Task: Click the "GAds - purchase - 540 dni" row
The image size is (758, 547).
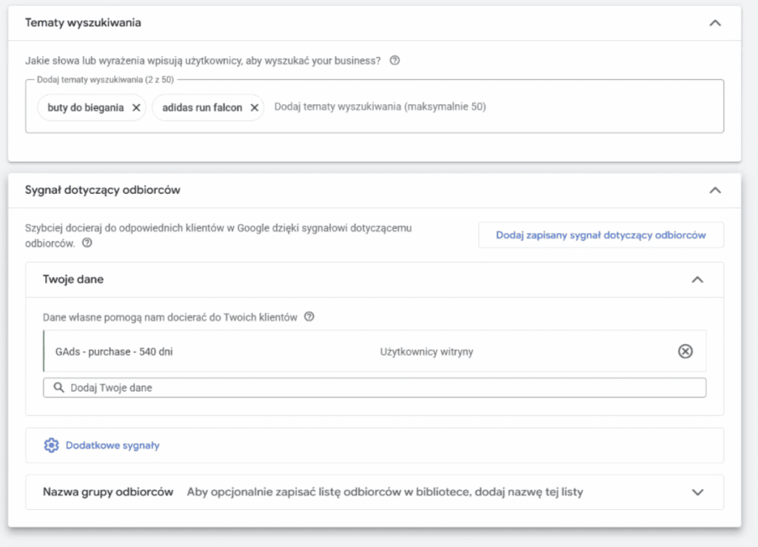Action: (222, 352)
